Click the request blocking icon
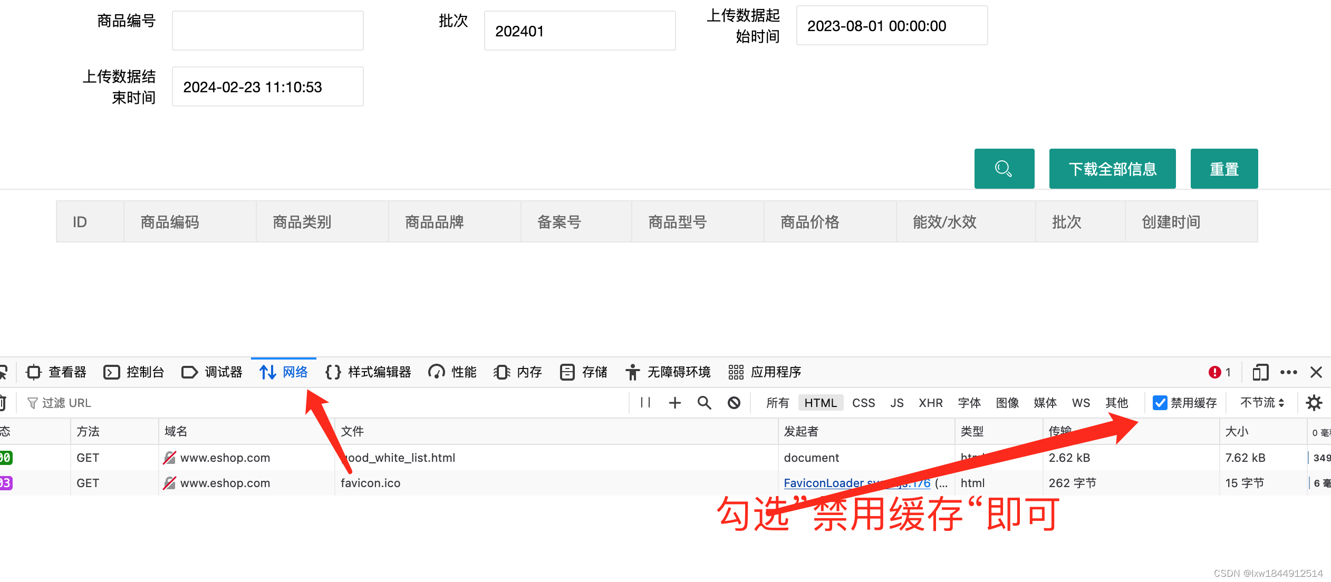Viewport: 1331px width, 582px height. [x=734, y=403]
